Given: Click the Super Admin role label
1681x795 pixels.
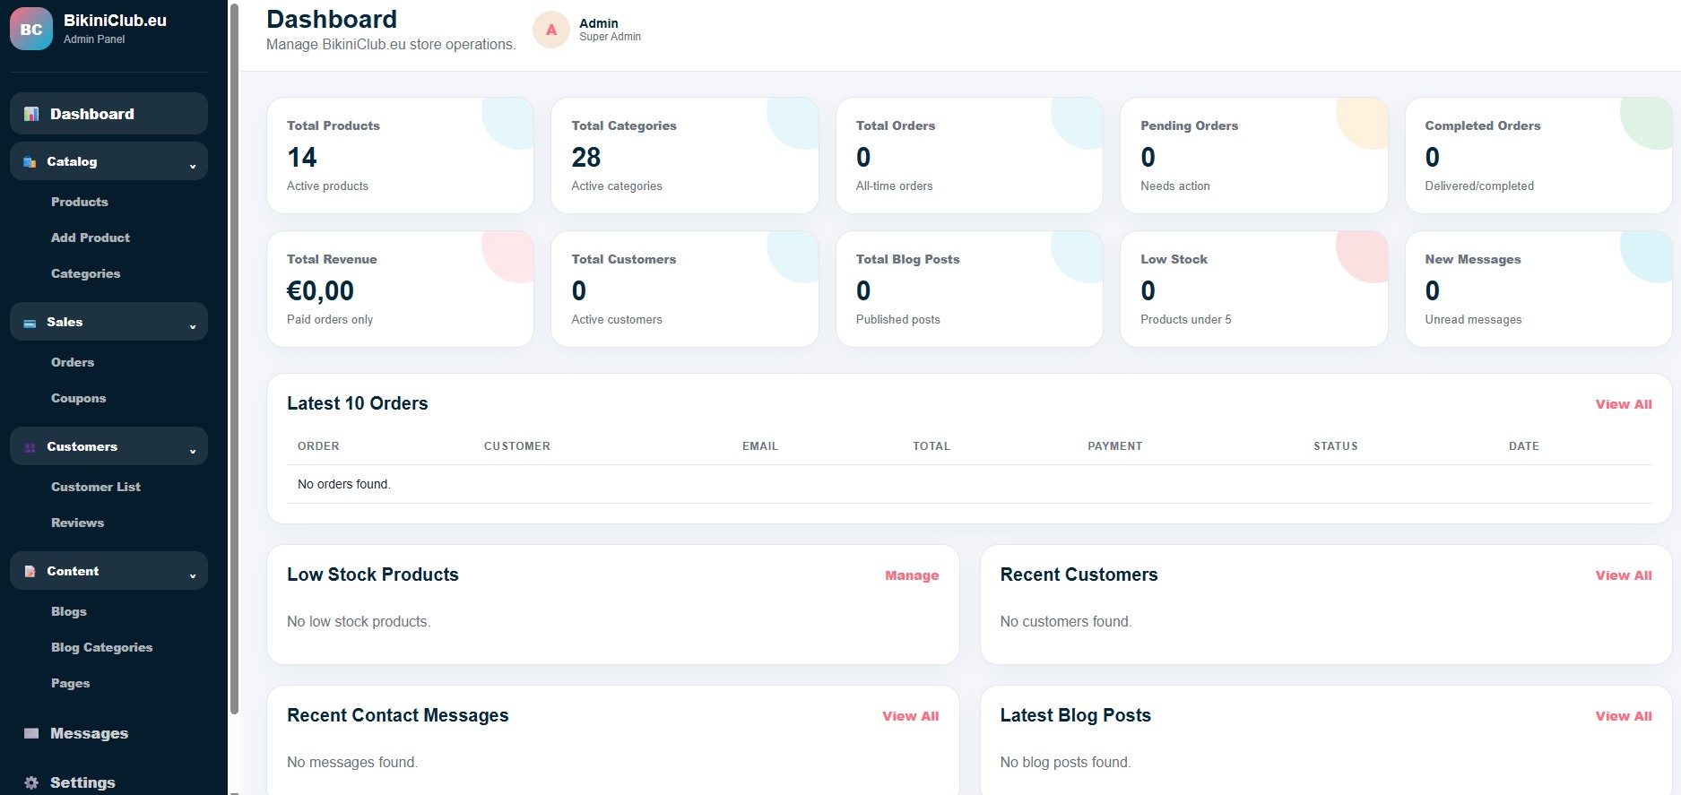Looking at the screenshot, I should coord(610,37).
